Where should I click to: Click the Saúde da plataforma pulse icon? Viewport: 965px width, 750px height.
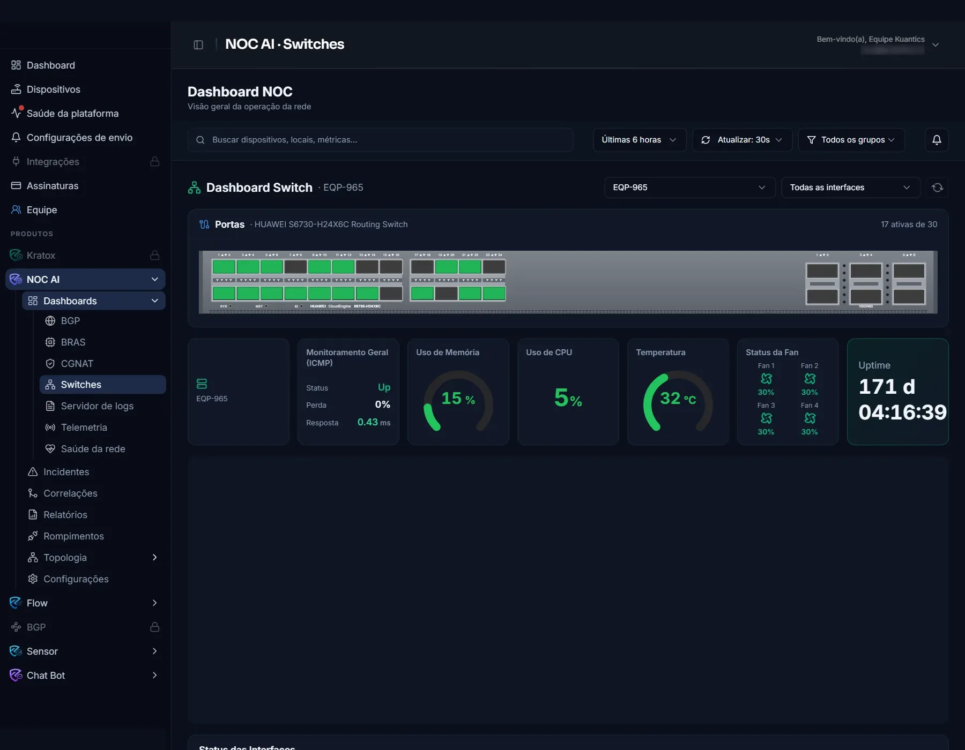[16, 113]
